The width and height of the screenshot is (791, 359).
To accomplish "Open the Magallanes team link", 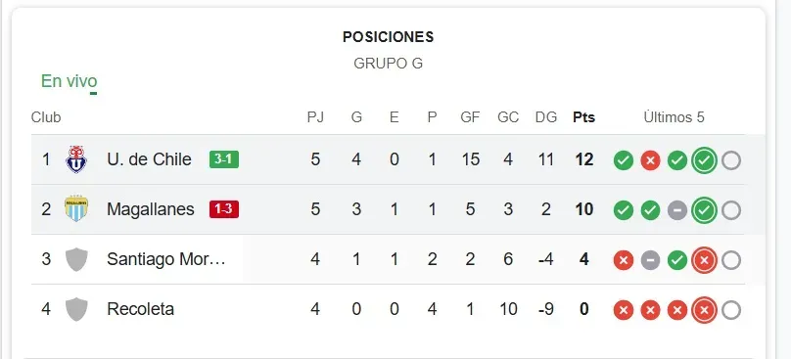I will 151,208.
